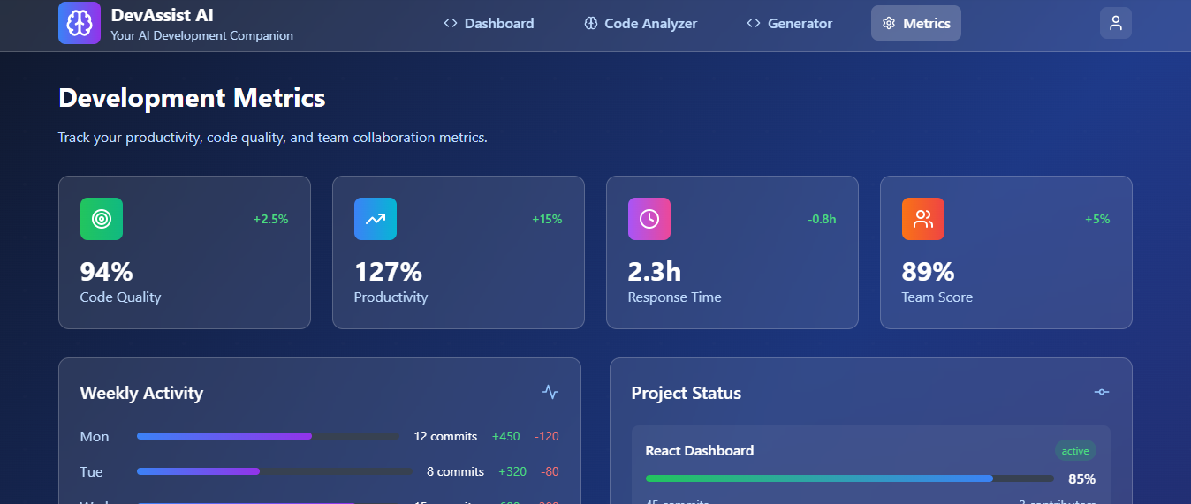Click the 127% Productivity value

(x=388, y=271)
